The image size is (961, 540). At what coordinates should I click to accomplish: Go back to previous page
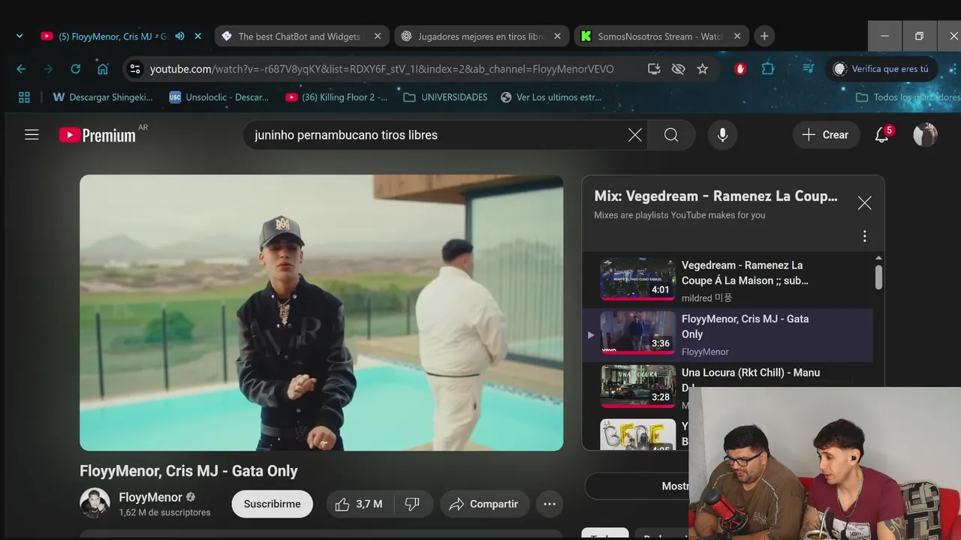(21, 69)
